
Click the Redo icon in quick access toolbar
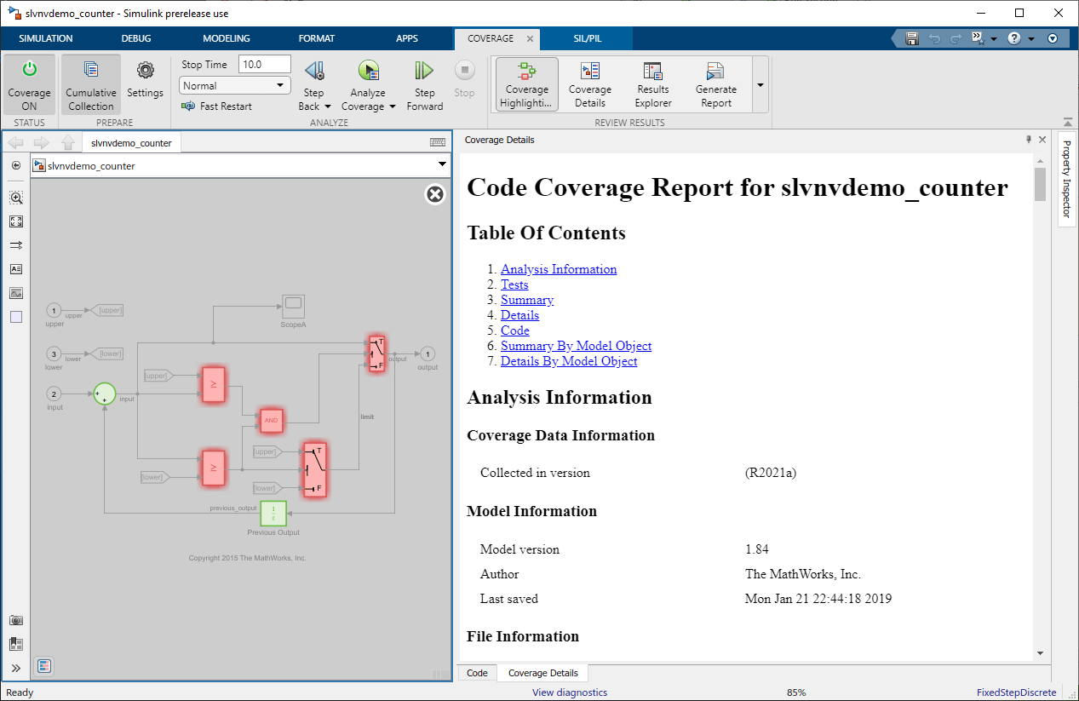click(956, 38)
